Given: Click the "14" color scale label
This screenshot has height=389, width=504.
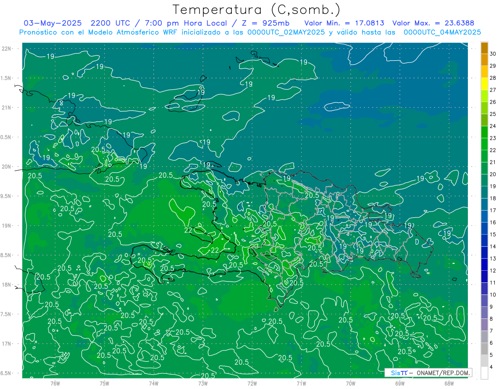Looking at the screenshot, I should click(493, 246).
